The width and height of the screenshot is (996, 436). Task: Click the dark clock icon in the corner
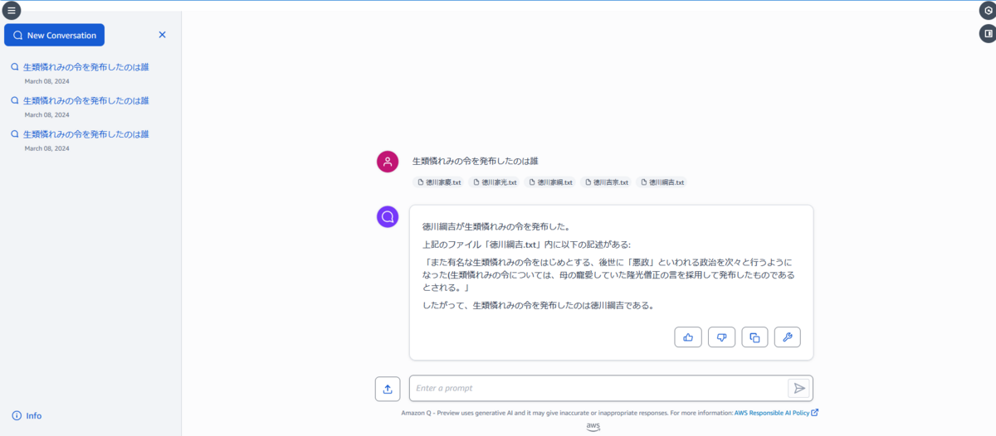click(x=987, y=12)
